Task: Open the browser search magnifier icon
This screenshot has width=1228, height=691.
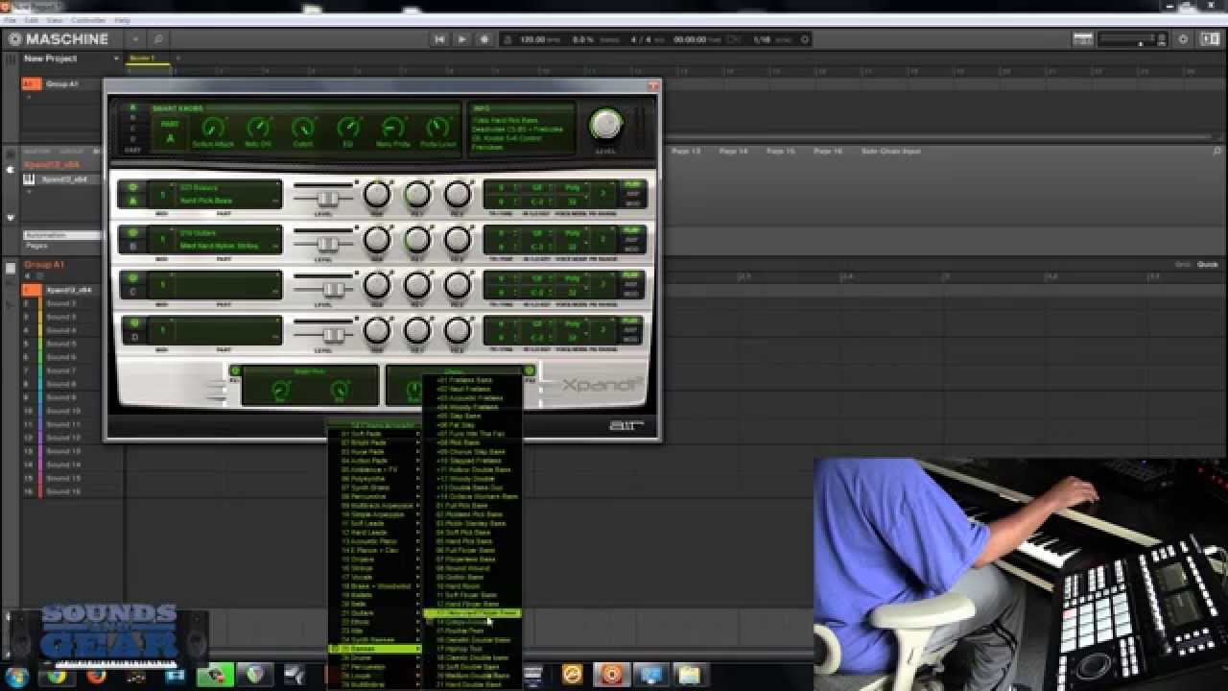Action: point(158,39)
